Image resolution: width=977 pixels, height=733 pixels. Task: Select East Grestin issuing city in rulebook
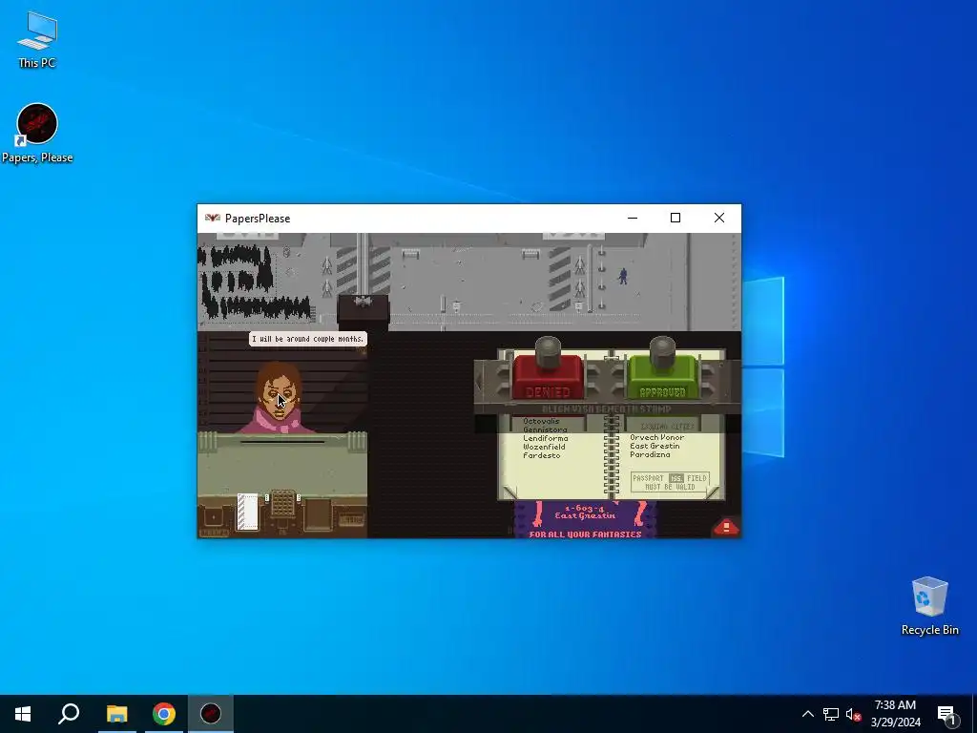655,447
